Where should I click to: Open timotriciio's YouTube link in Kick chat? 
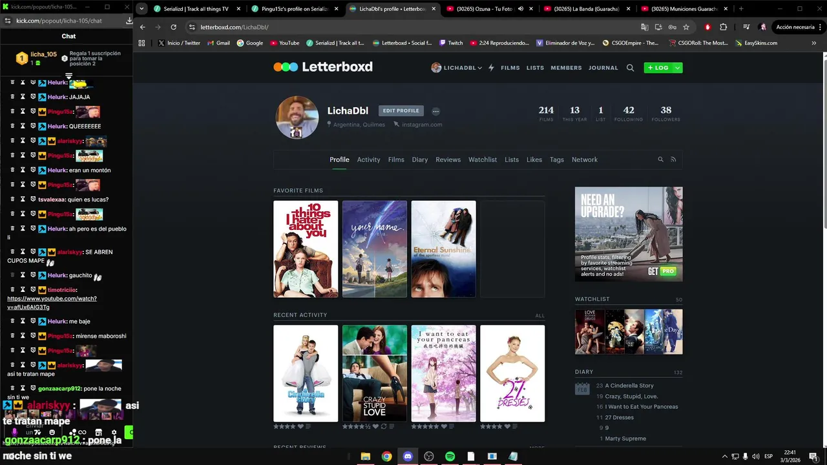click(x=52, y=303)
